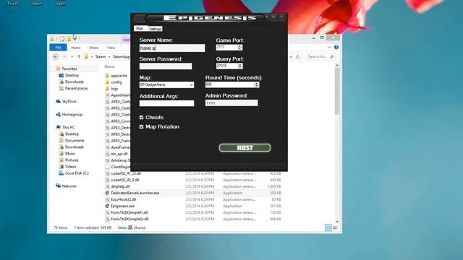Open Recent places in navigation pane
This screenshot has height=260, width=463.
[77, 88]
